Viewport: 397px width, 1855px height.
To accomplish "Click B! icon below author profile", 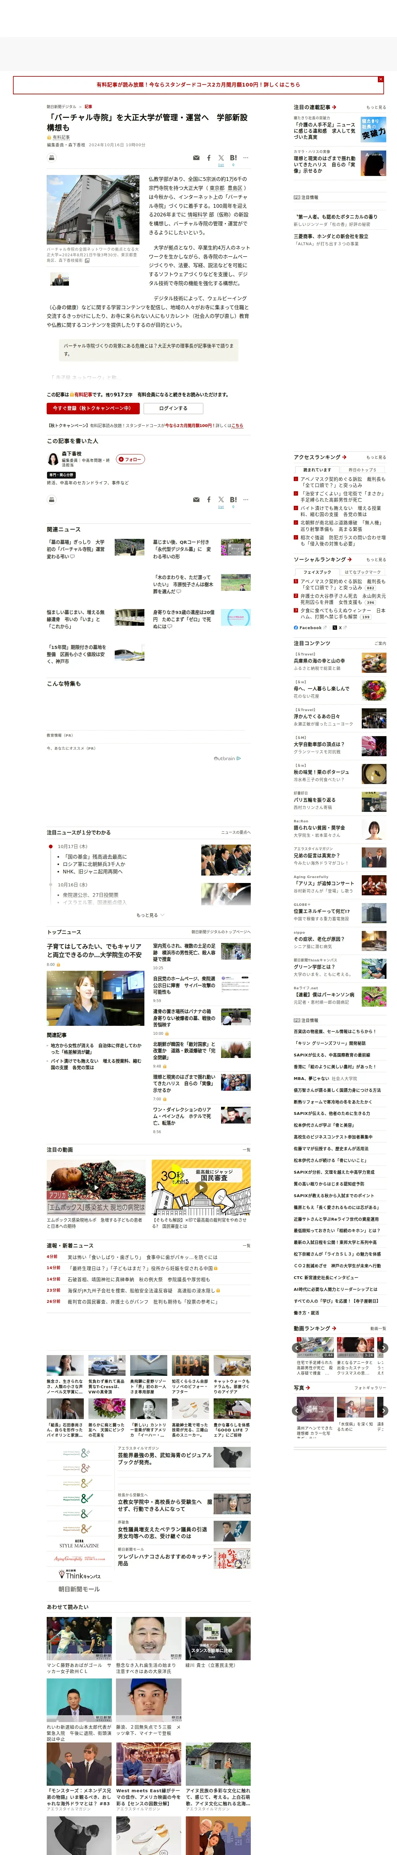I will (x=233, y=499).
